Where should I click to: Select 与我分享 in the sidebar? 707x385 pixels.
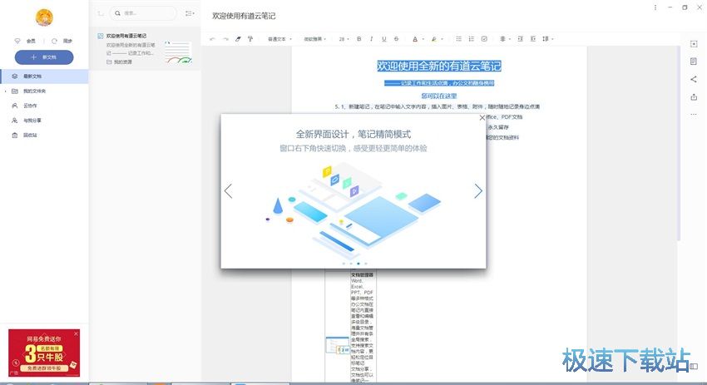pos(44,121)
